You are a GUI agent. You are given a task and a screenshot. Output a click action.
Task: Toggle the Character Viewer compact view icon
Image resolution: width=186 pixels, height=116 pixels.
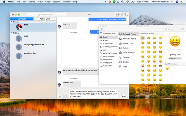(x=183, y=29)
